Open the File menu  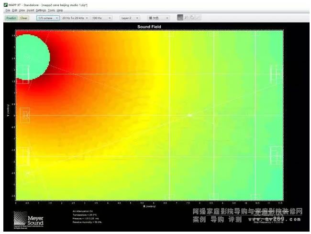pos(8,10)
